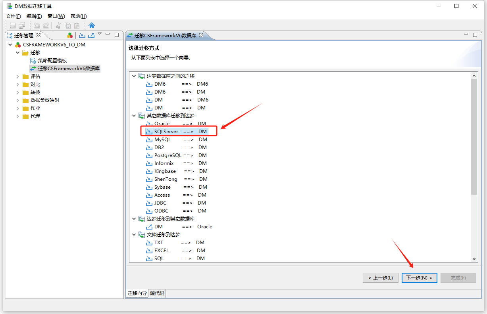487x314 pixels.
Task: Click the 评估 folder
Action: (x=35, y=76)
